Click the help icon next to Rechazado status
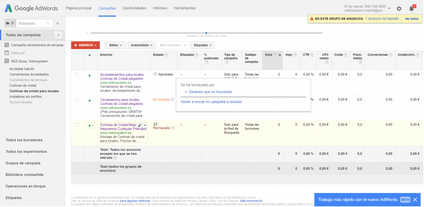 pos(173,128)
